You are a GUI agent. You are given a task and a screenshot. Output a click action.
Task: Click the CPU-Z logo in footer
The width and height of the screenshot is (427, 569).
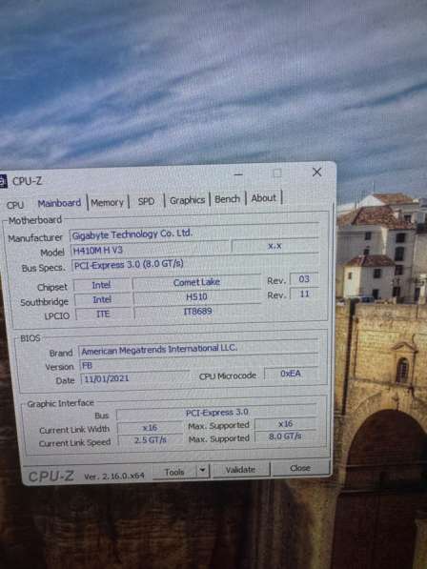tap(51, 477)
